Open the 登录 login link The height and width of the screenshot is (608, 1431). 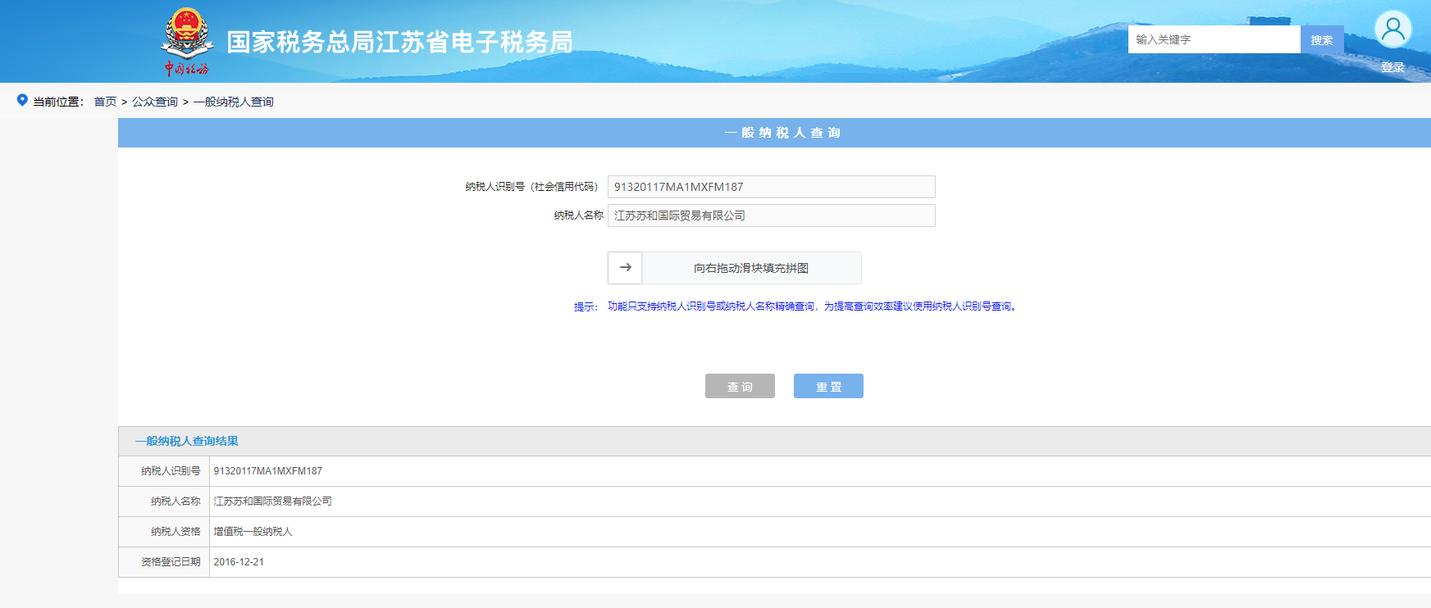(x=1392, y=67)
